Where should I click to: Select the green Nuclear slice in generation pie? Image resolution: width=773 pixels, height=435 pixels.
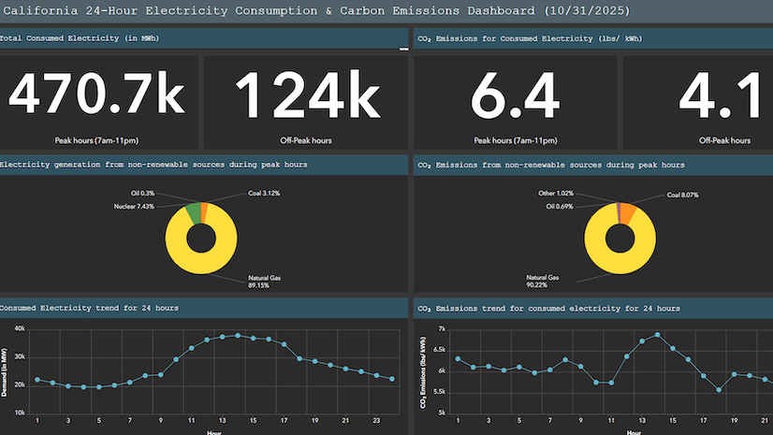(x=195, y=214)
